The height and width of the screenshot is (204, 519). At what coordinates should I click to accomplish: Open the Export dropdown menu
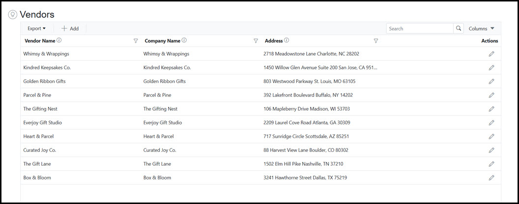[36, 29]
